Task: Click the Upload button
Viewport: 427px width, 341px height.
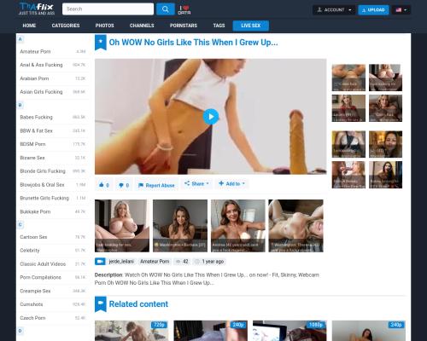Action: point(373,10)
